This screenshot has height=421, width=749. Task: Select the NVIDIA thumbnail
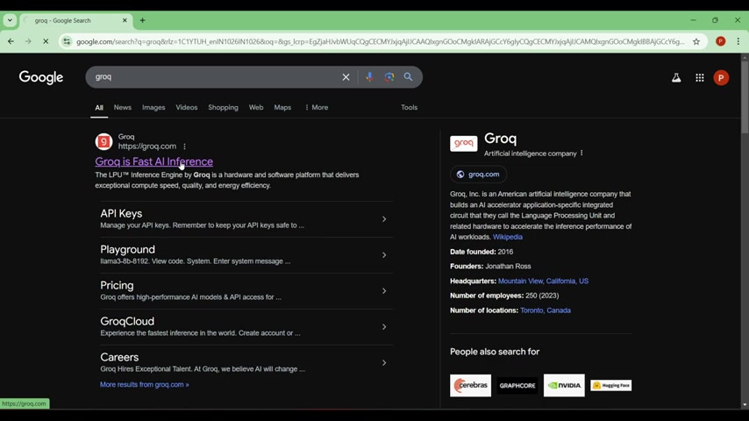point(564,385)
